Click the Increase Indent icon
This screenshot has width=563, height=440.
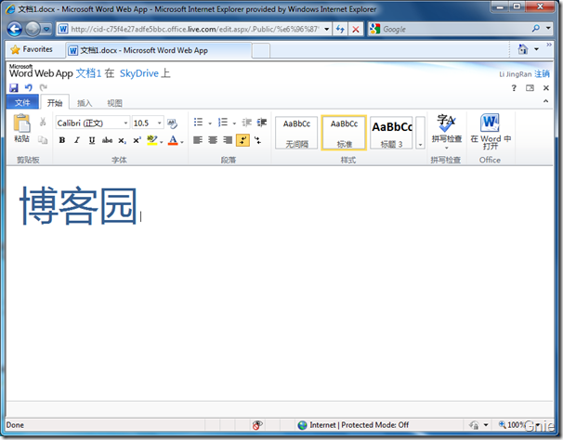262,123
